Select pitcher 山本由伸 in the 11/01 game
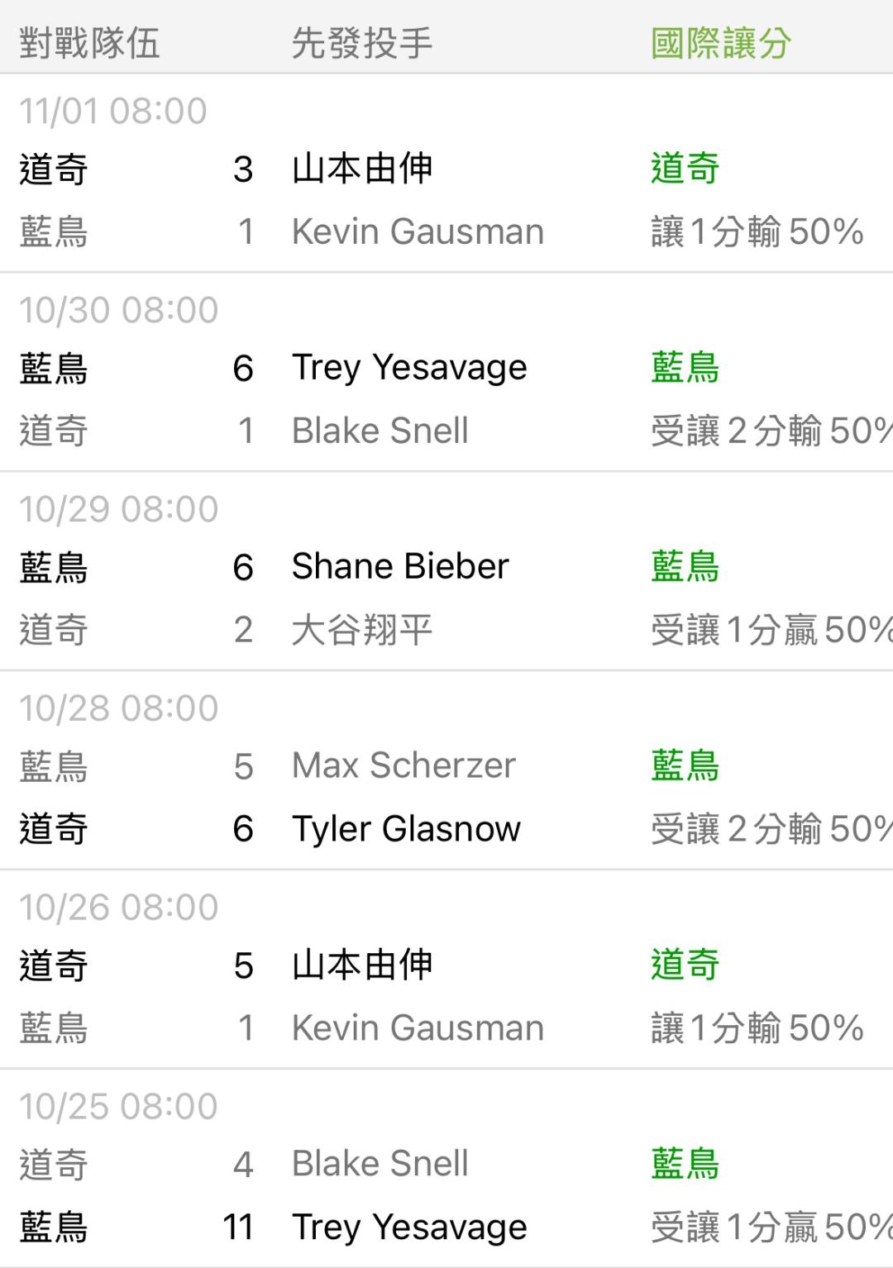Image resolution: width=893 pixels, height=1268 pixels. 361,169
